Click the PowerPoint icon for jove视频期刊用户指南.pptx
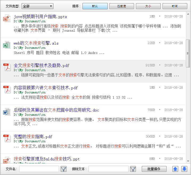 click(x=7, y=19)
